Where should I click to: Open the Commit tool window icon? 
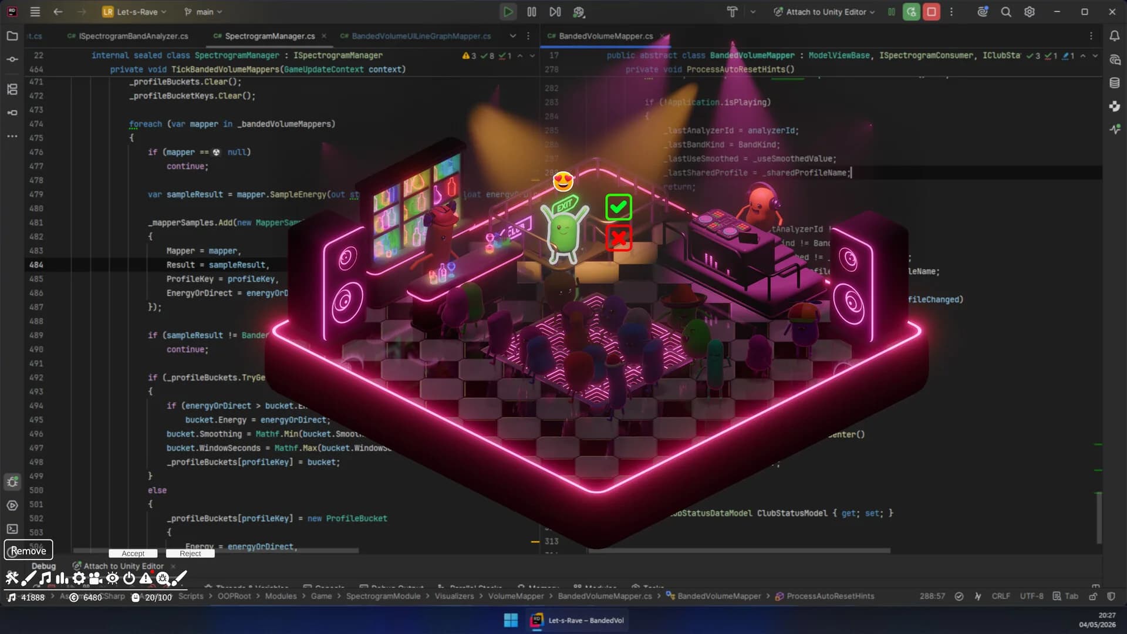click(x=12, y=59)
